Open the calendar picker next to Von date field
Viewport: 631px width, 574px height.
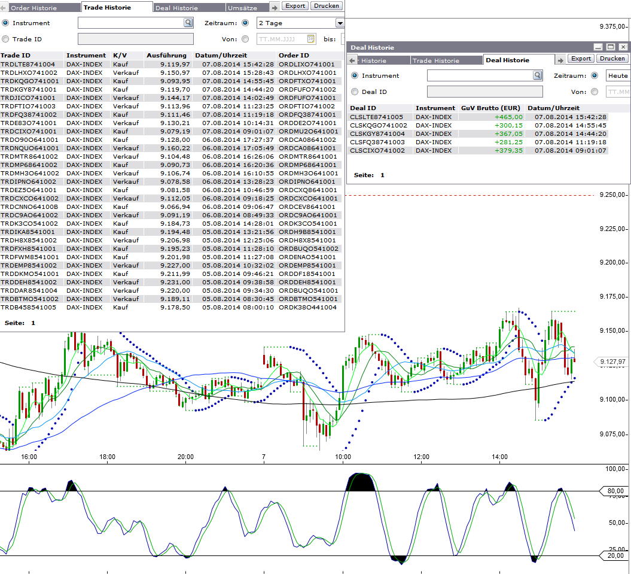(x=310, y=39)
